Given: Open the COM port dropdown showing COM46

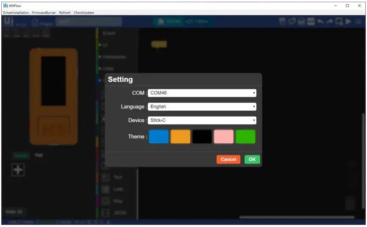Looking at the screenshot, I should click(x=202, y=93).
